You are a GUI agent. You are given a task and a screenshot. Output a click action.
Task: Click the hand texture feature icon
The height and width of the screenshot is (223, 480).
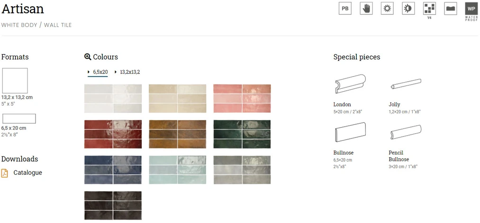[366, 9]
